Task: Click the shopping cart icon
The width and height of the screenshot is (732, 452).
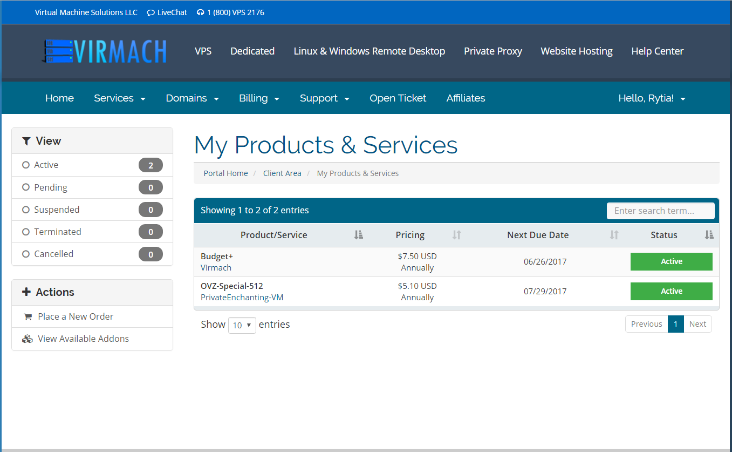Action: click(x=28, y=317)
